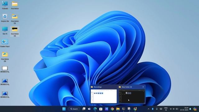
Task: Open the Terminal taskbar icon
Action: pyautogui.click(x=124, y=109)
